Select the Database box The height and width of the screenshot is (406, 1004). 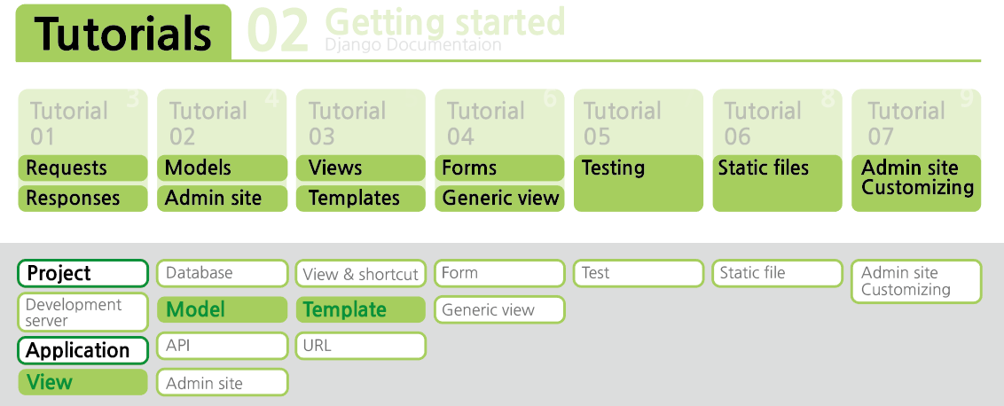[223, 273]
